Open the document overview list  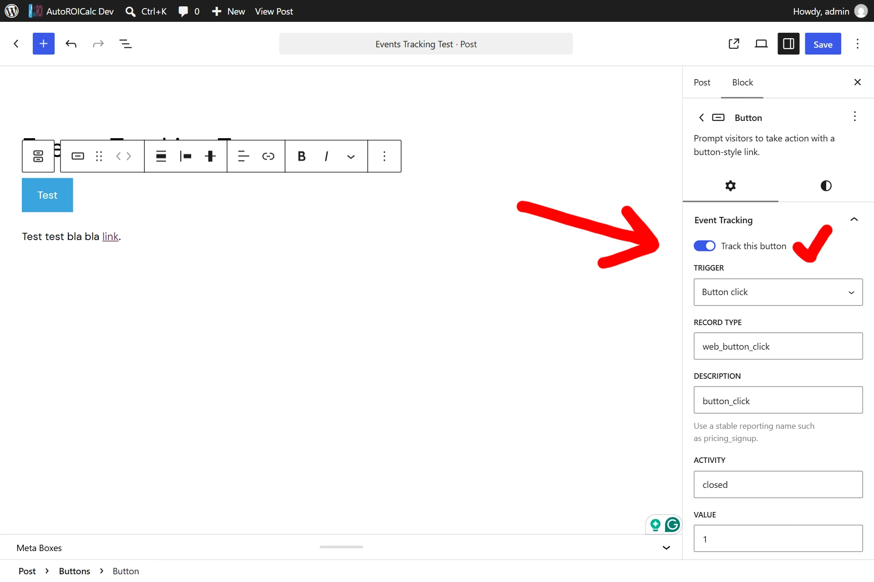coord(125,44)
